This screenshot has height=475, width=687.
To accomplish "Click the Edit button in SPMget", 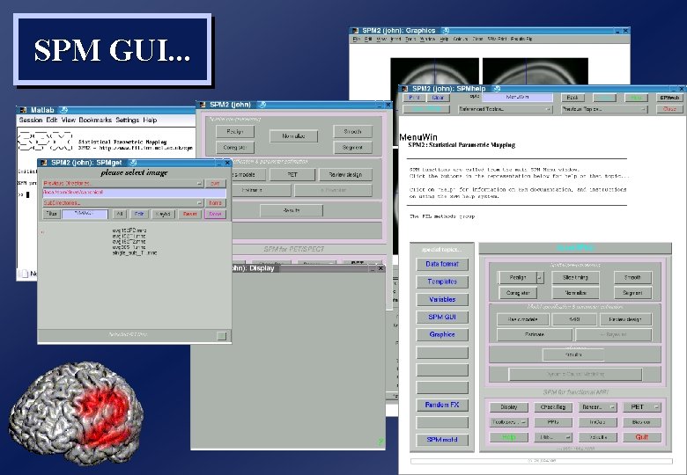I will [x=139, y=214].
